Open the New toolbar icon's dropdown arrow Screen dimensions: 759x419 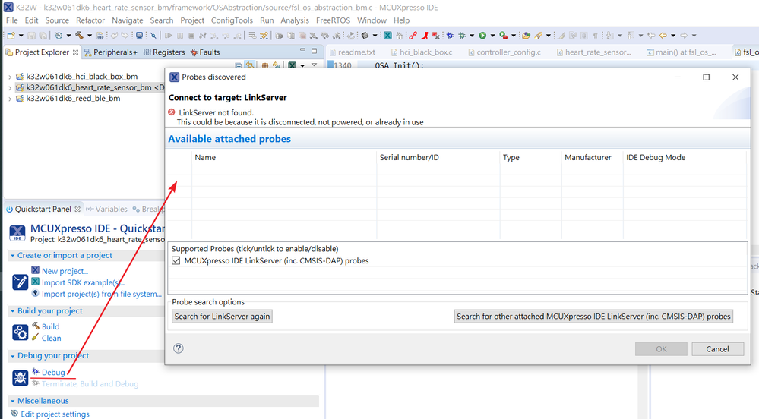(21, 36)
